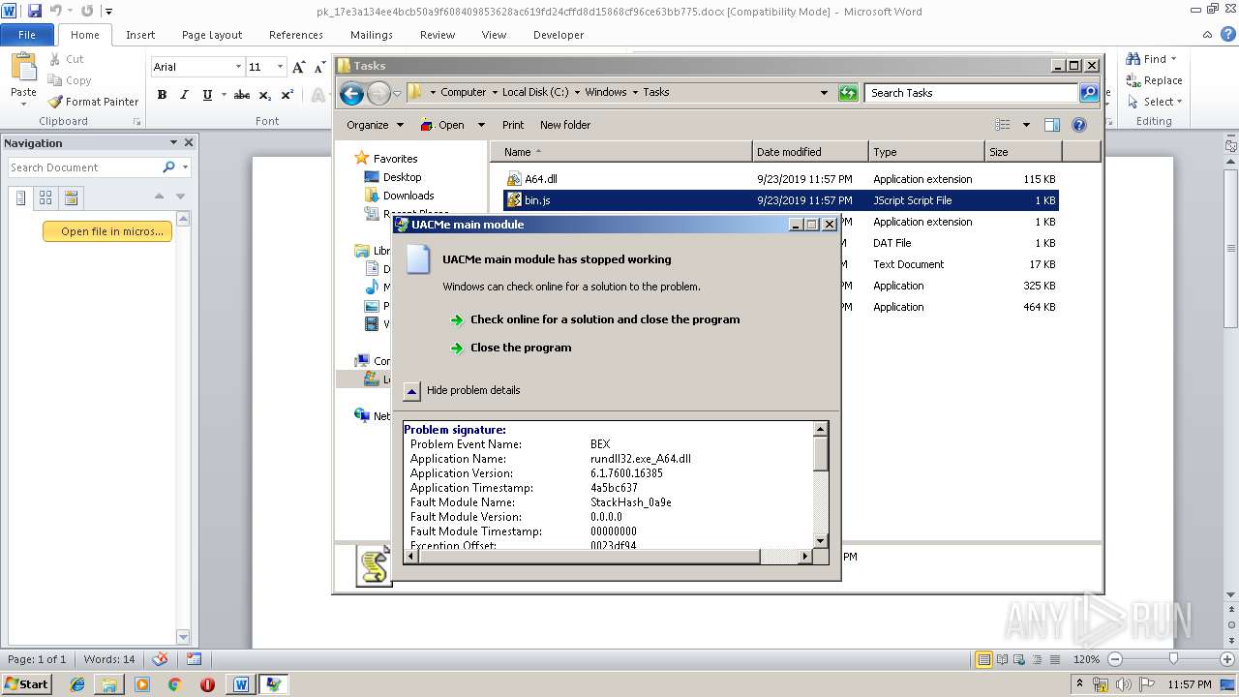Toggle Italic formatting in Font group
Viewport: 1239px width, 697px height.
coord(184,95)
